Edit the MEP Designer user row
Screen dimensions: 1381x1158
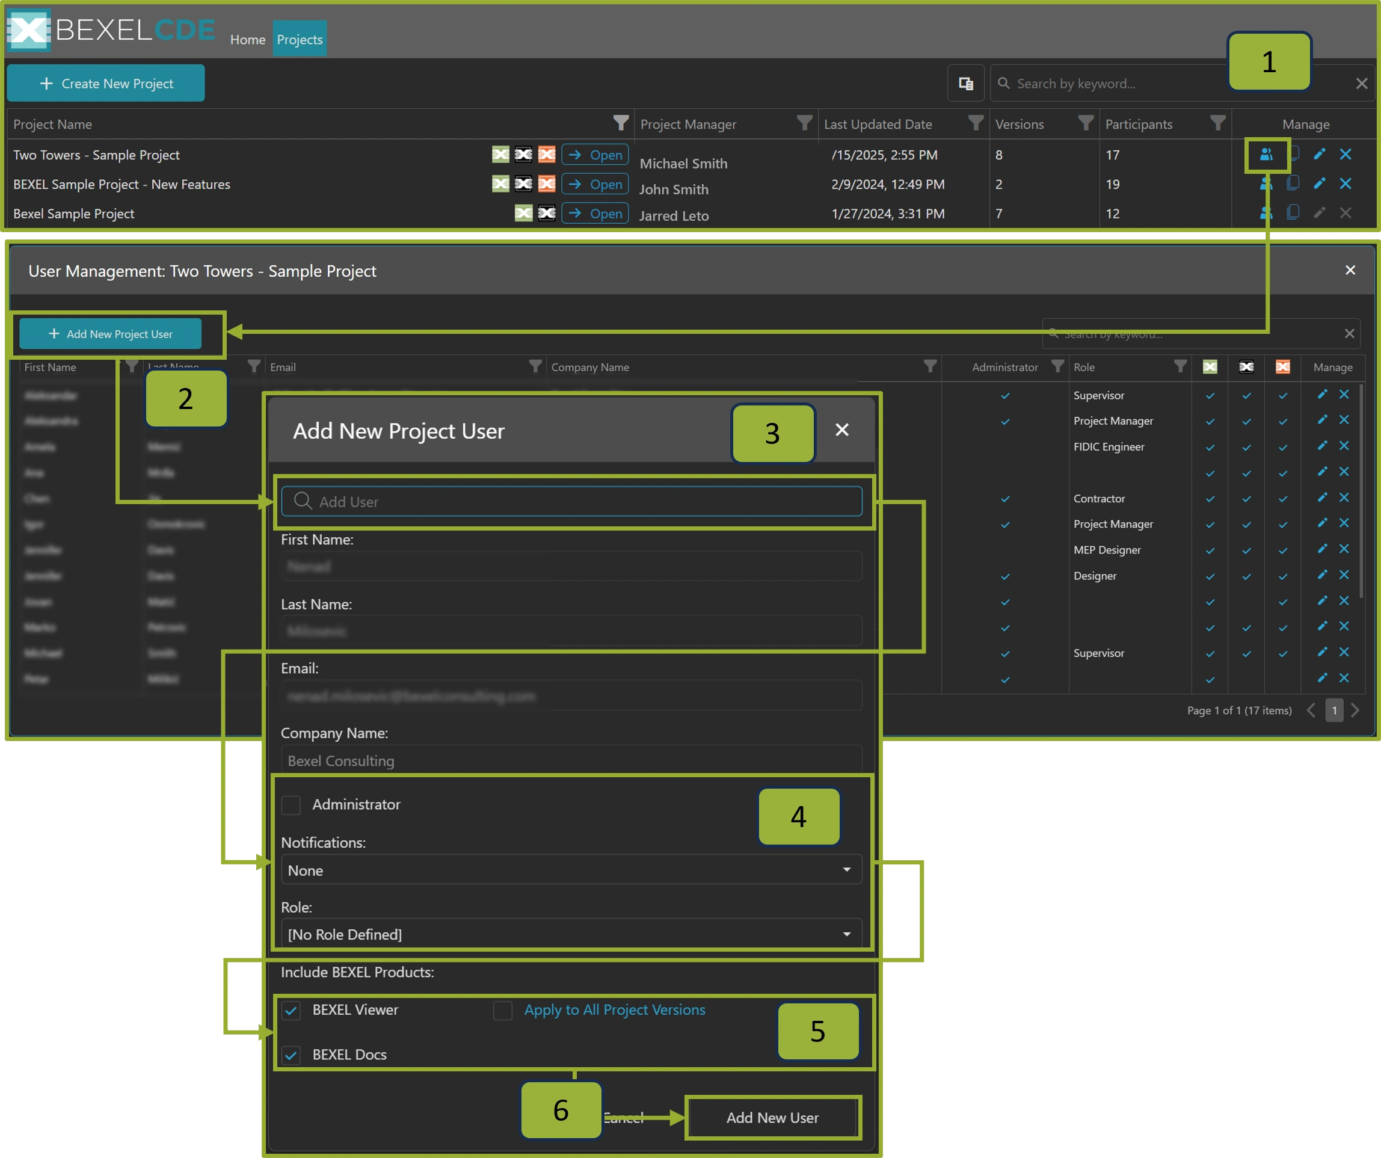(x=1322, y=549)
